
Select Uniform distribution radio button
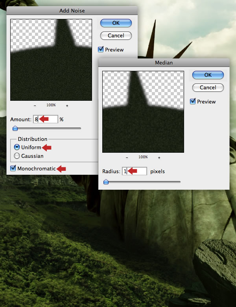17,147
